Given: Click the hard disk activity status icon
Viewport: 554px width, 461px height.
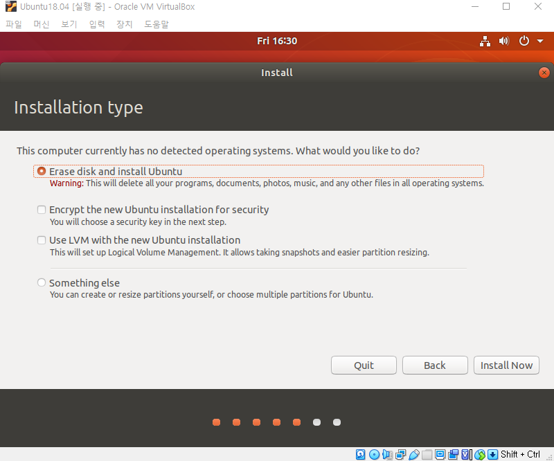Looking at the screenshot, I should point(360,454).
